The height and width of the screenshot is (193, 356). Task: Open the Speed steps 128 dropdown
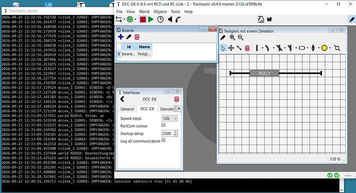170,118
